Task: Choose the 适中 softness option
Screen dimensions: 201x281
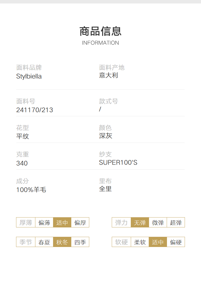Action: pyautogui.click(x=158, y=242)
